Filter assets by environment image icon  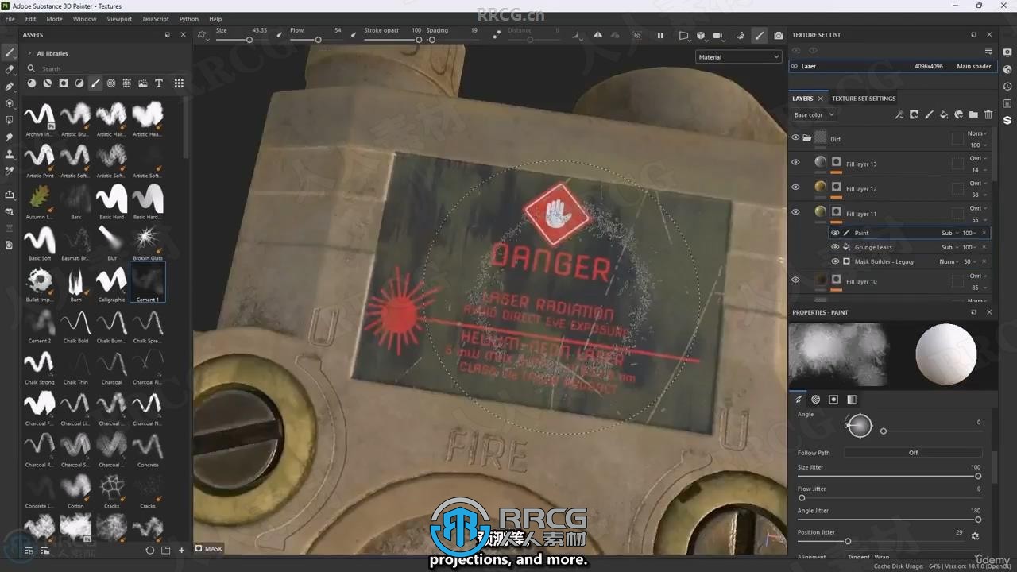(143, 83)
